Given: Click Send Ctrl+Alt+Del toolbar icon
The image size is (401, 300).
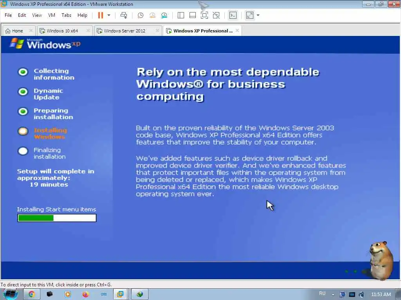Looking at the screenshot, I should click(x=124, y=15).
